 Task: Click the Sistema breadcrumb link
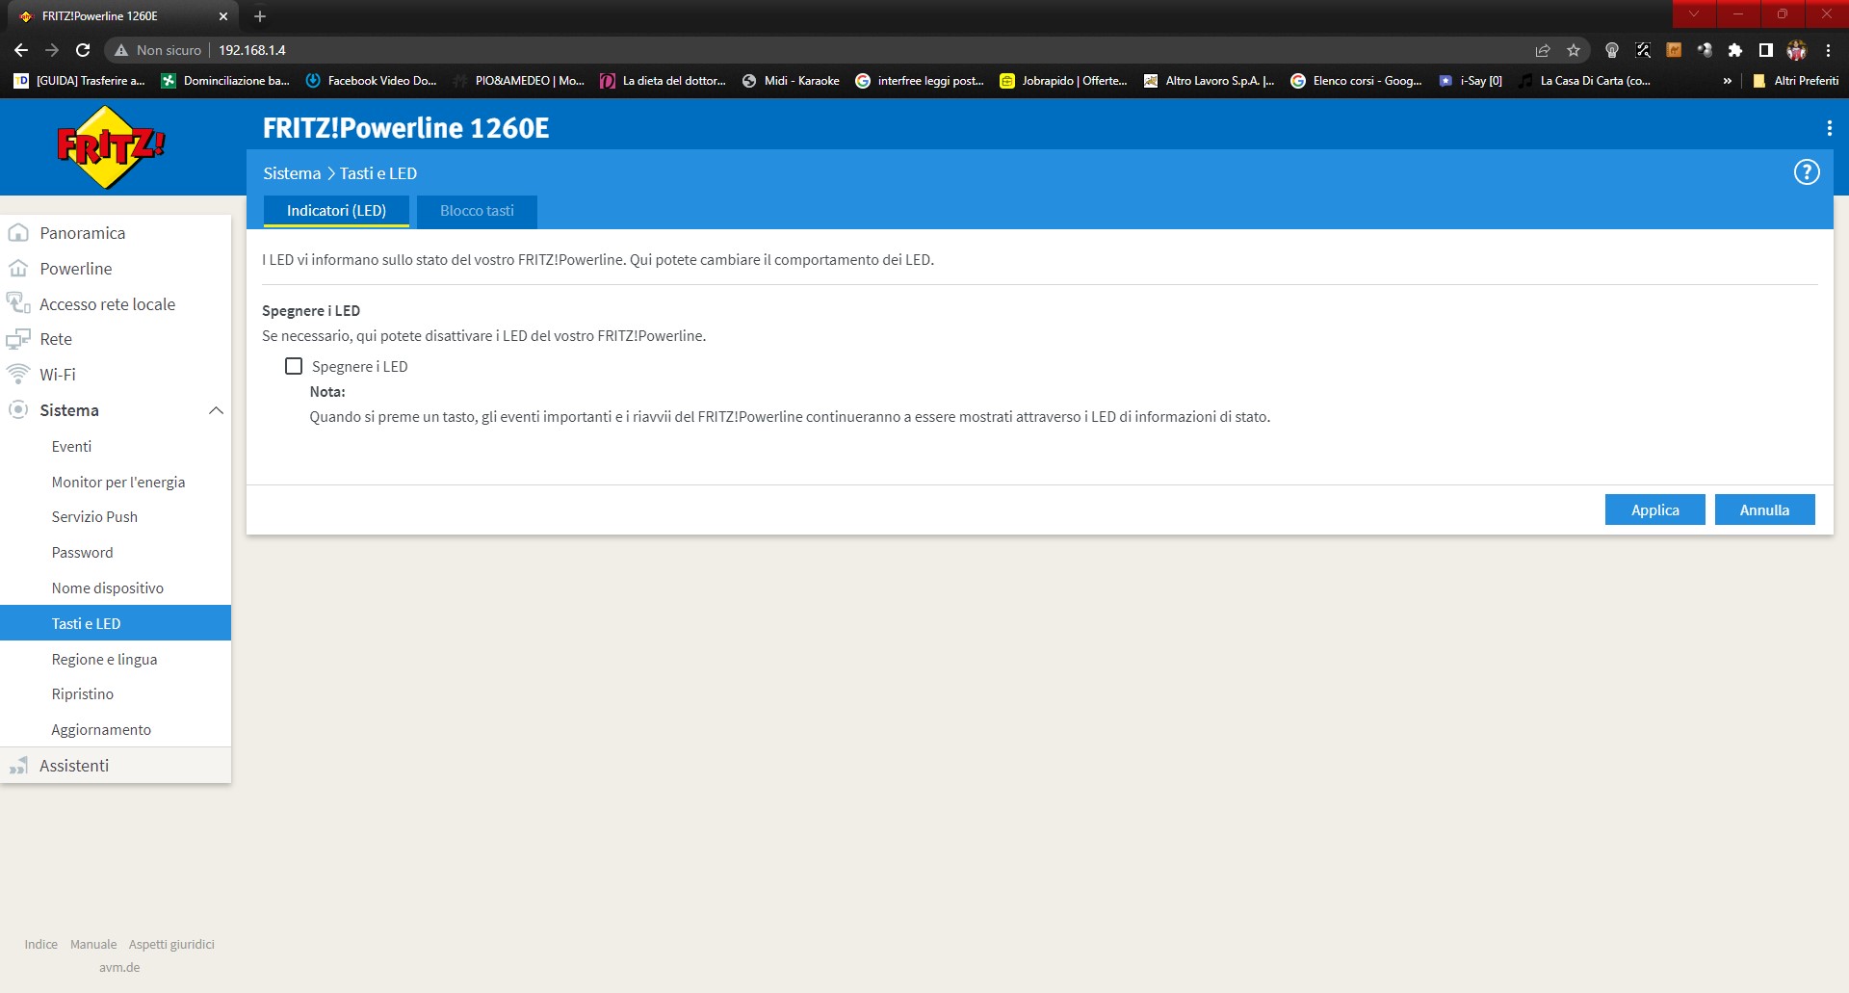pyautogui.click(x=292, y=173)
